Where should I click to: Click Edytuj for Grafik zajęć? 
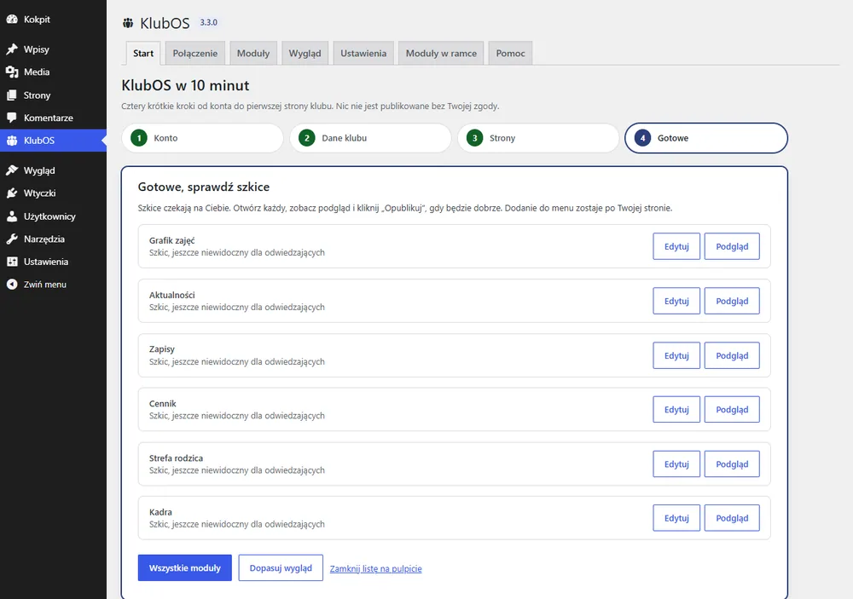click(x=676, y=246)
